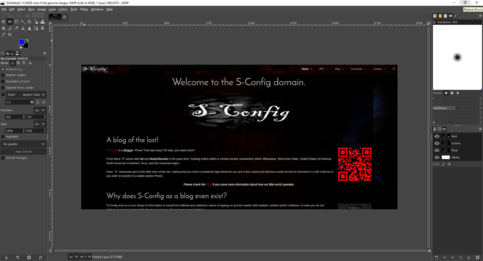Enable Rounded corners option
The height and width of the screenshot is (261, 483).
[3, 81]
